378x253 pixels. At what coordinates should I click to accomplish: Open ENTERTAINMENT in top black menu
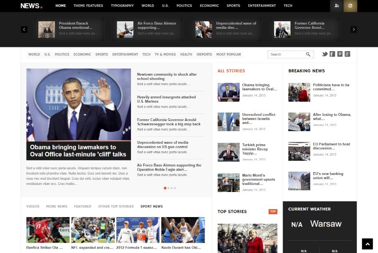click(x=262, y=6)
